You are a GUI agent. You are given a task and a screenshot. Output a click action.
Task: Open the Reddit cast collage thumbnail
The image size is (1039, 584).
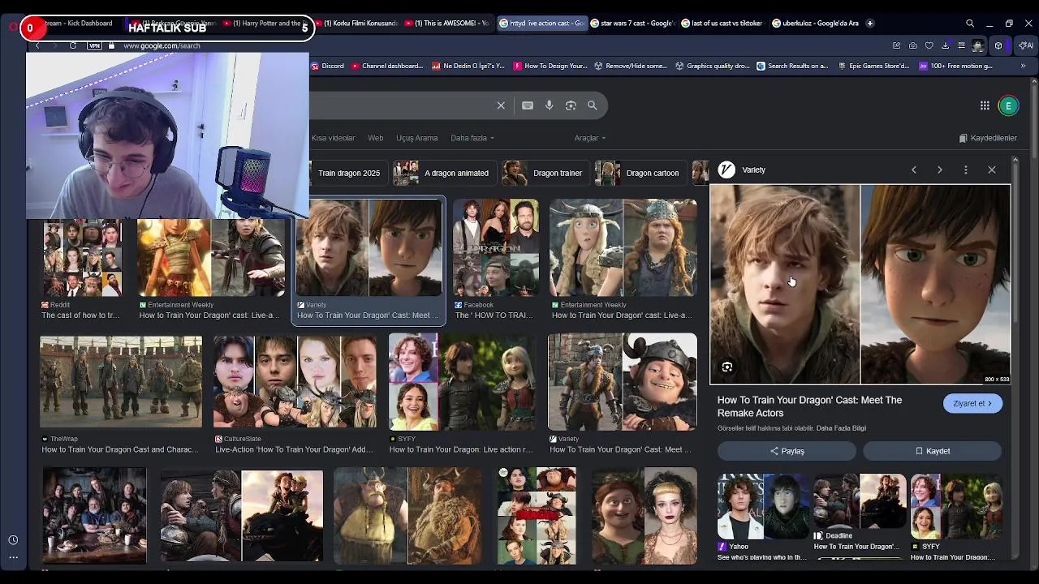pyautogui.click(x=82, y=258)
